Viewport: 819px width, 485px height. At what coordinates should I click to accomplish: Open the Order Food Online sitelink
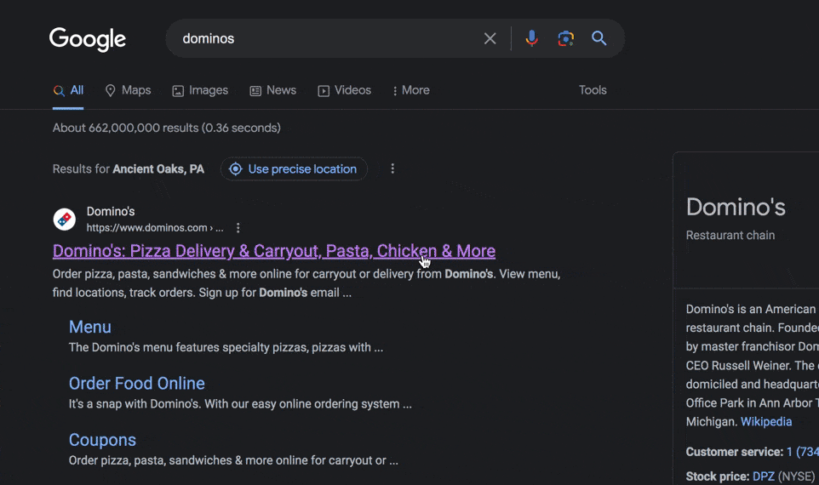click(137, 383)
